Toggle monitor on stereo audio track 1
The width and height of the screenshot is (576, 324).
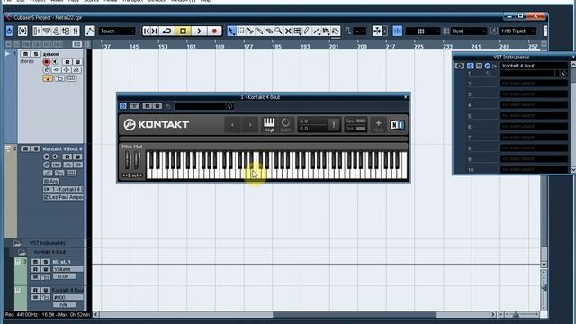click(55, 62)
